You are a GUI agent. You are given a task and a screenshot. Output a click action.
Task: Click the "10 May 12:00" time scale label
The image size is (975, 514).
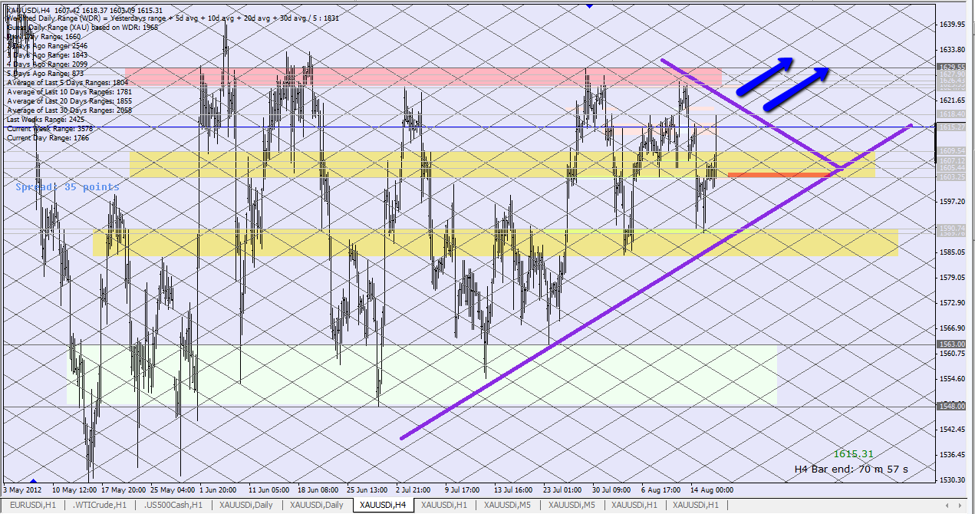click(x=74, y=489)
